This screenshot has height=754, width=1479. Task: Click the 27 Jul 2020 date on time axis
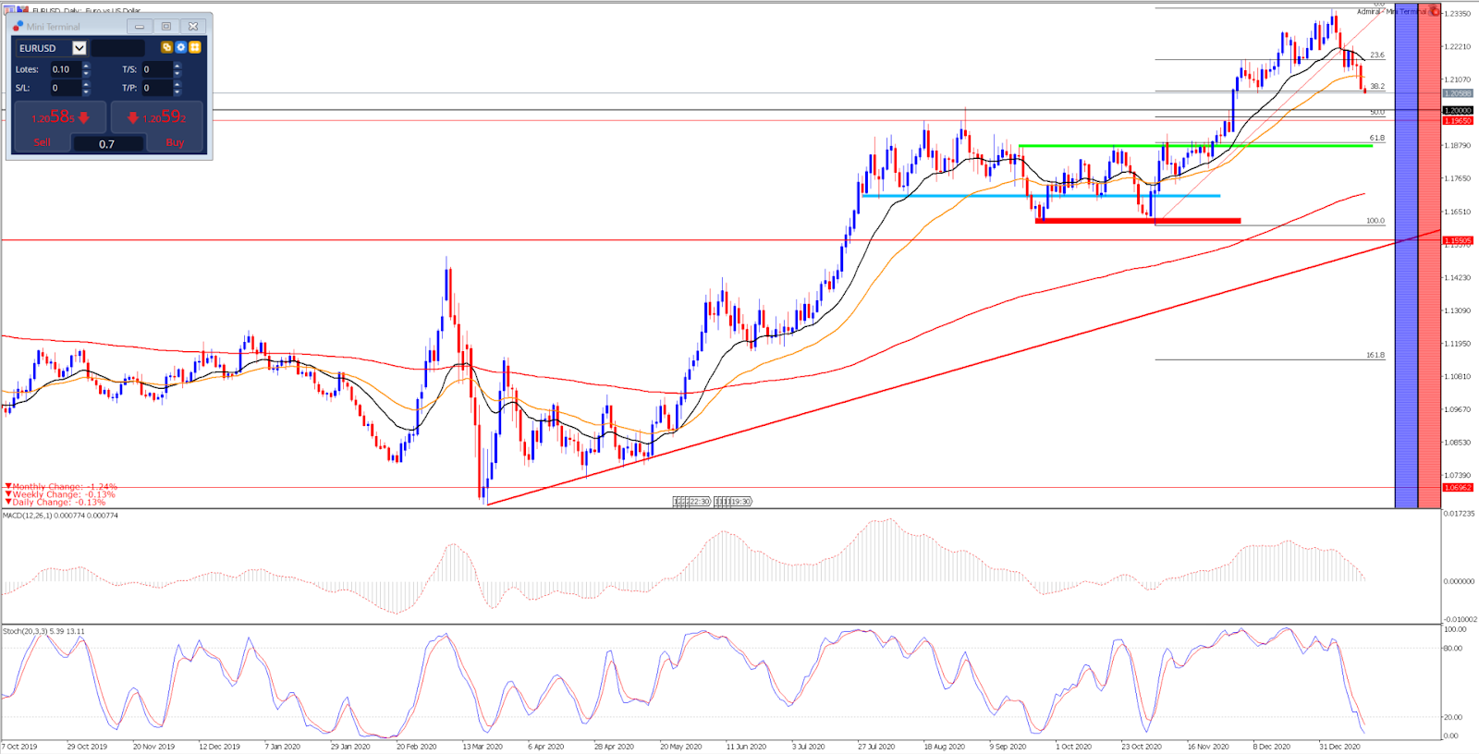pyautogui.click(x=875, y=747)
